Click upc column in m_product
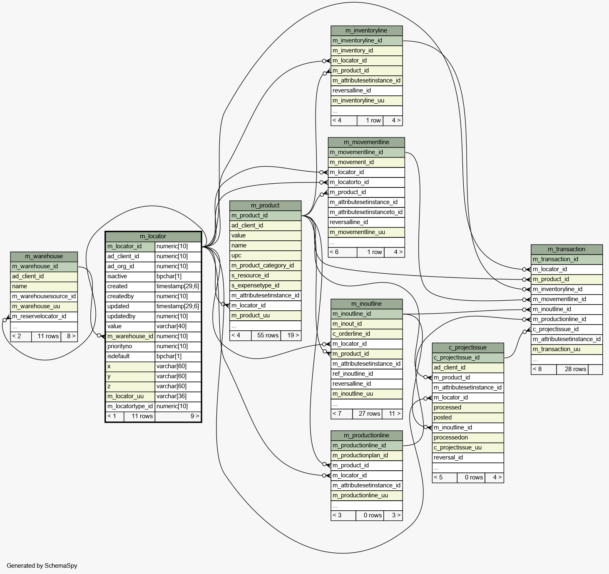The width and height of the screenshot is (609, 574). click(265, 255)
